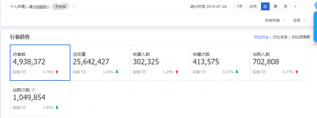Screen dimensions: 317x118
Task: Click the 7天 range button
Action: click(x=240, y=6)
